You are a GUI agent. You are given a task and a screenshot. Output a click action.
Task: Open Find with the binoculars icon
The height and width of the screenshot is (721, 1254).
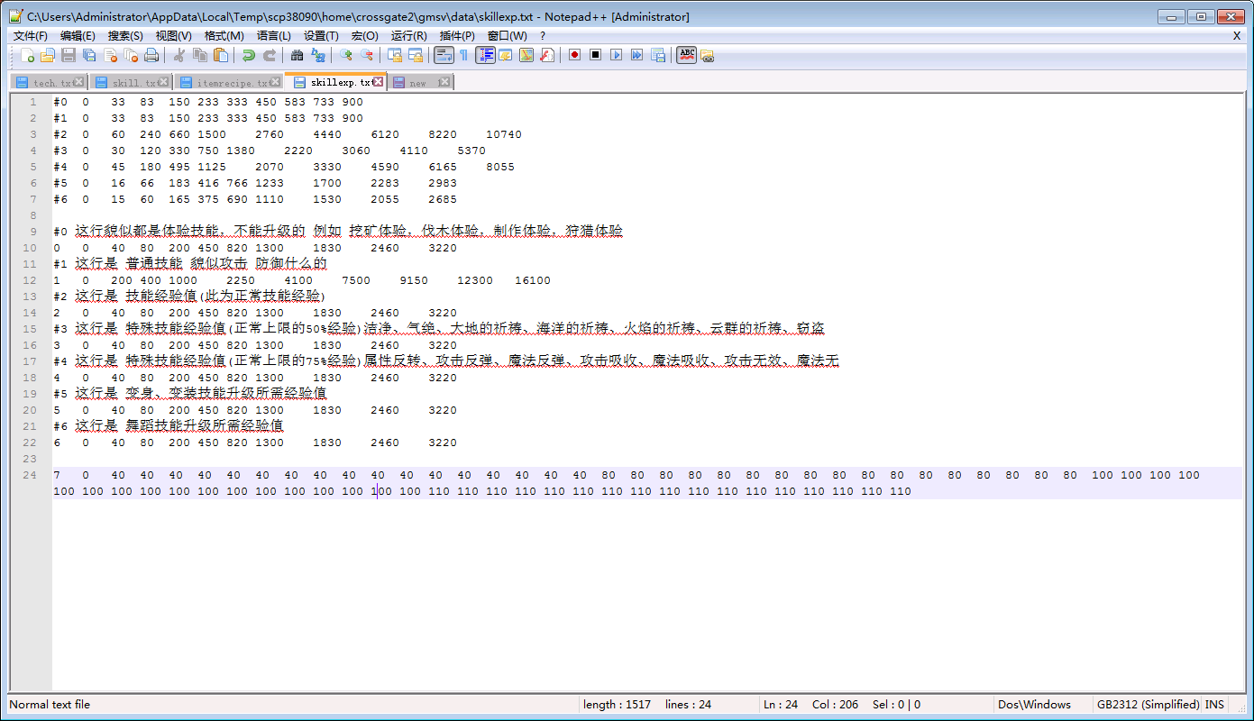297,56
